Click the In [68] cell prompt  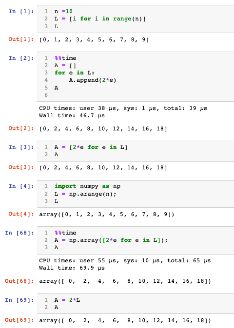(x=19, y=233)
